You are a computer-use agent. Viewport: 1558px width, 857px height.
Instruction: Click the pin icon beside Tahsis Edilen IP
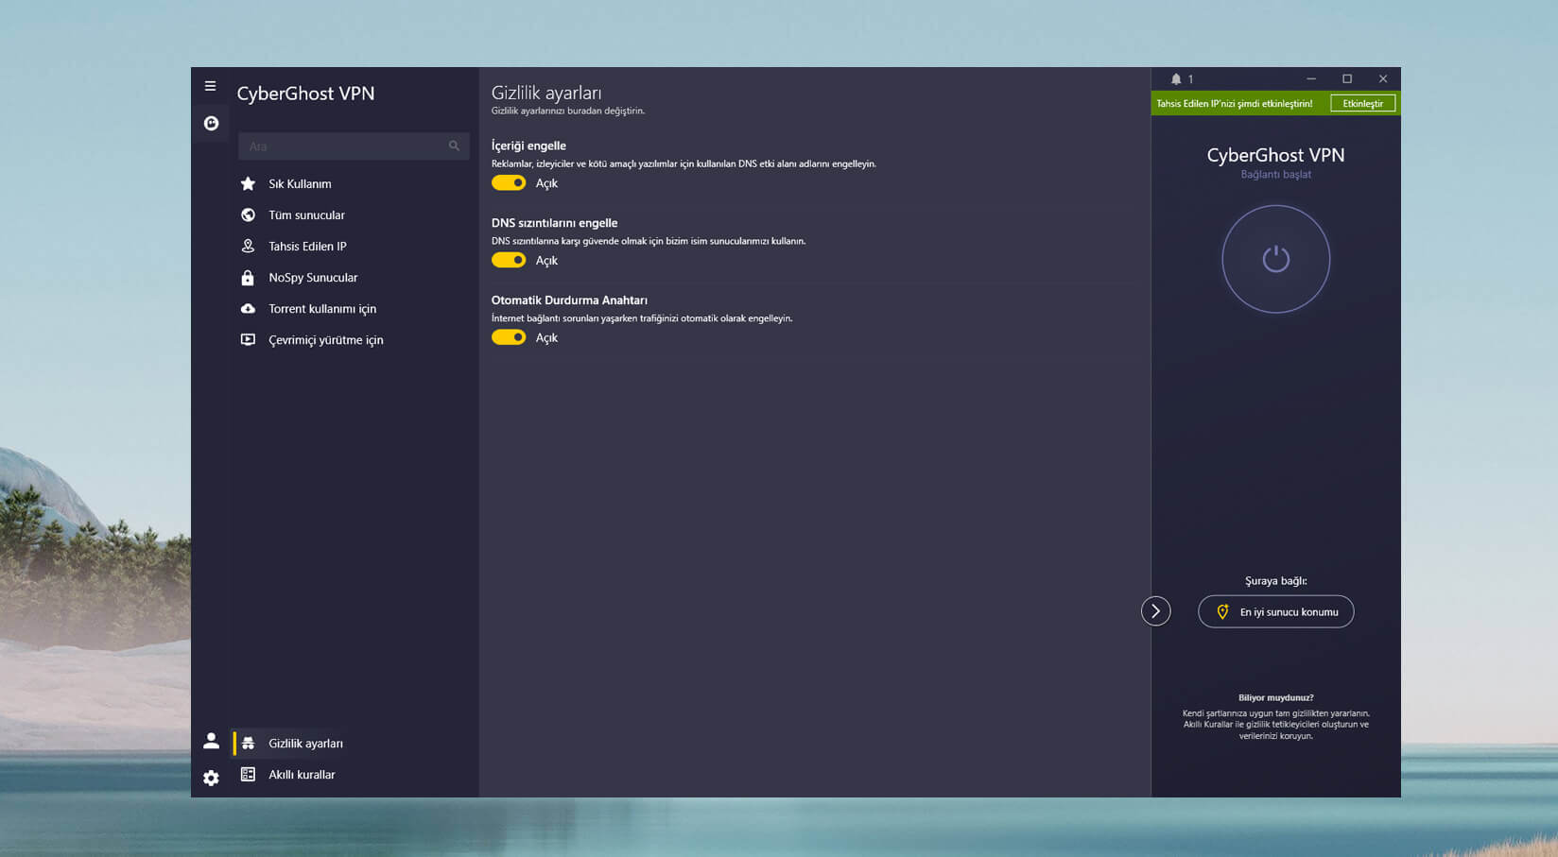(248, 246)
